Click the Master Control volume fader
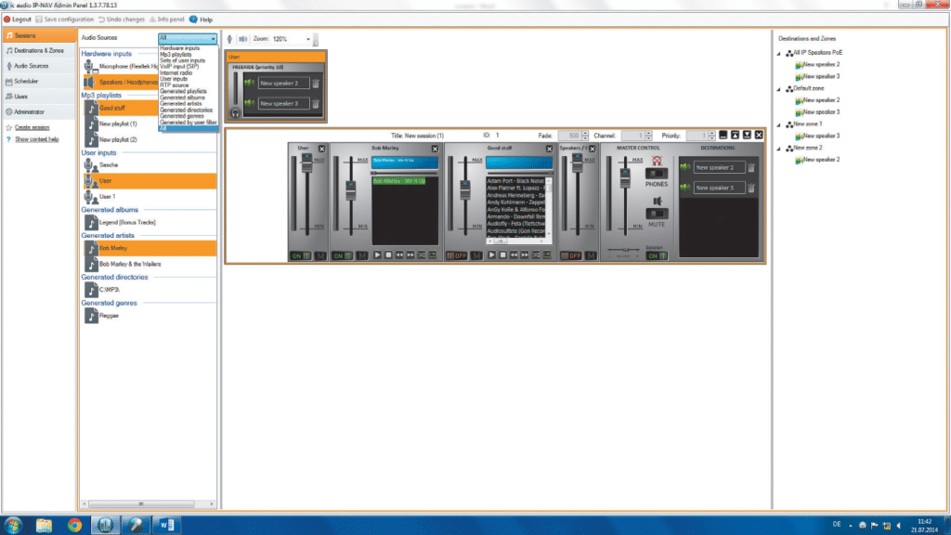The width and height of the screenshot is (951, 535). pyautogui.click(x=624, y=177)
